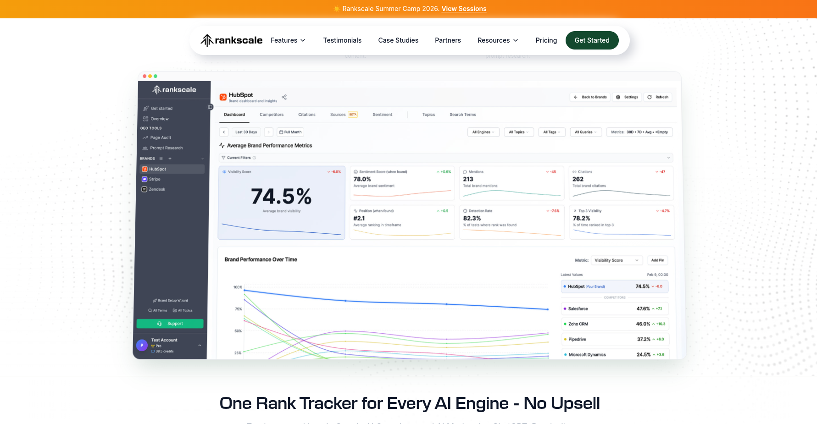Click the Get Started button
The height and width of the screenshot is (424, 817).
click(x=592, y=40)
